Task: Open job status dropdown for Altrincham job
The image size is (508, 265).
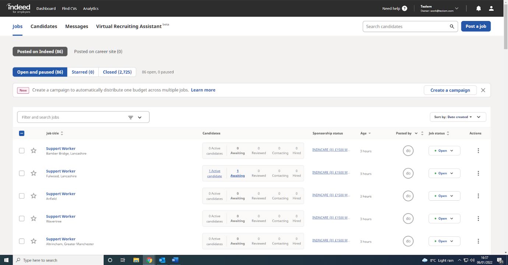Action: pos(444,241)
